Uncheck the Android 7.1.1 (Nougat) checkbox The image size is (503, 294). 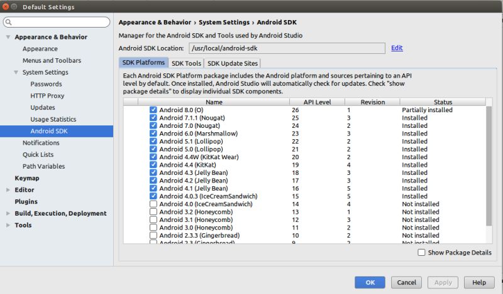[x=153, y=117]
